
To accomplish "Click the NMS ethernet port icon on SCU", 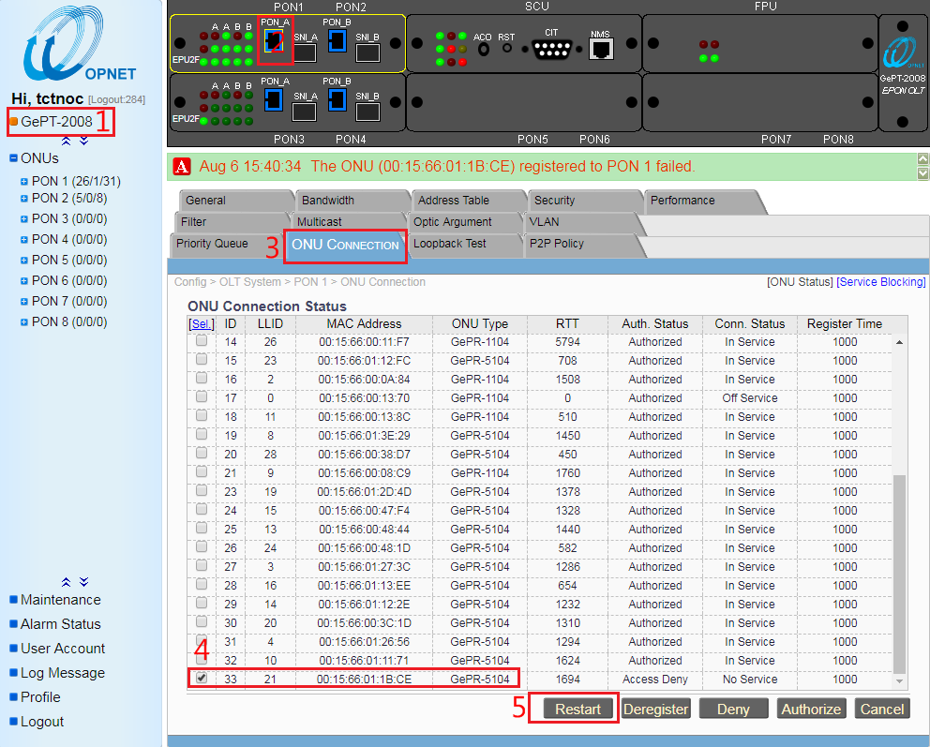I will (x=602, y=49).
